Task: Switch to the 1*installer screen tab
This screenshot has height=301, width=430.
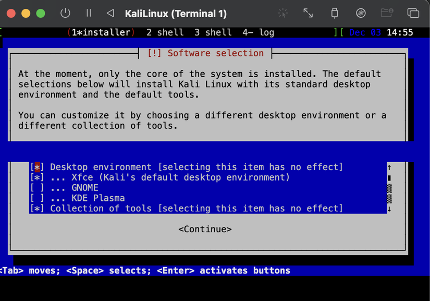Action: pos(101,32)
